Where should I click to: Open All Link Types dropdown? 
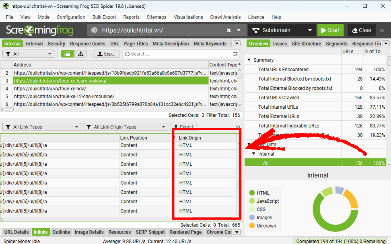41,127
